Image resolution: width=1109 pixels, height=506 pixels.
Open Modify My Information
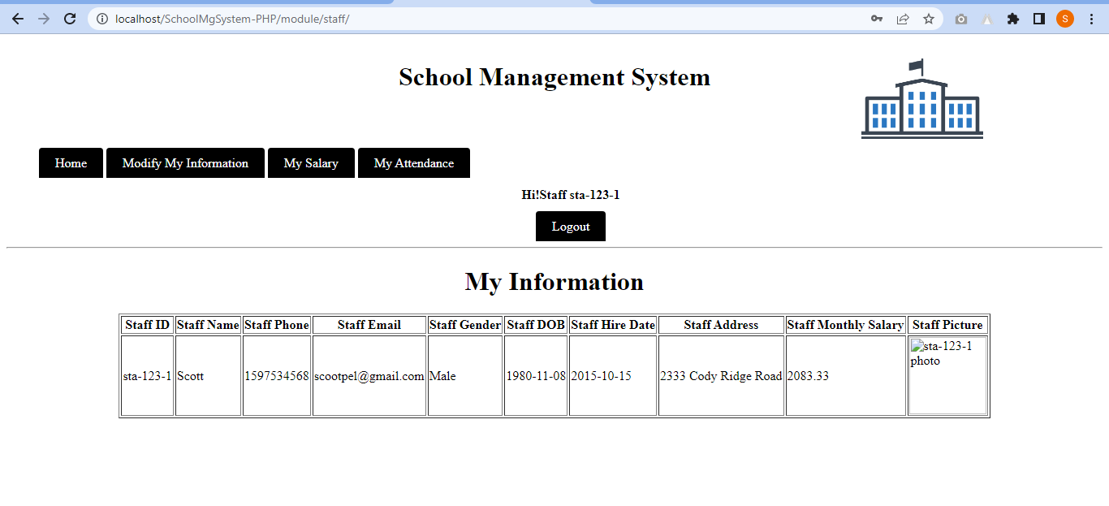click(x=185, y=162)
